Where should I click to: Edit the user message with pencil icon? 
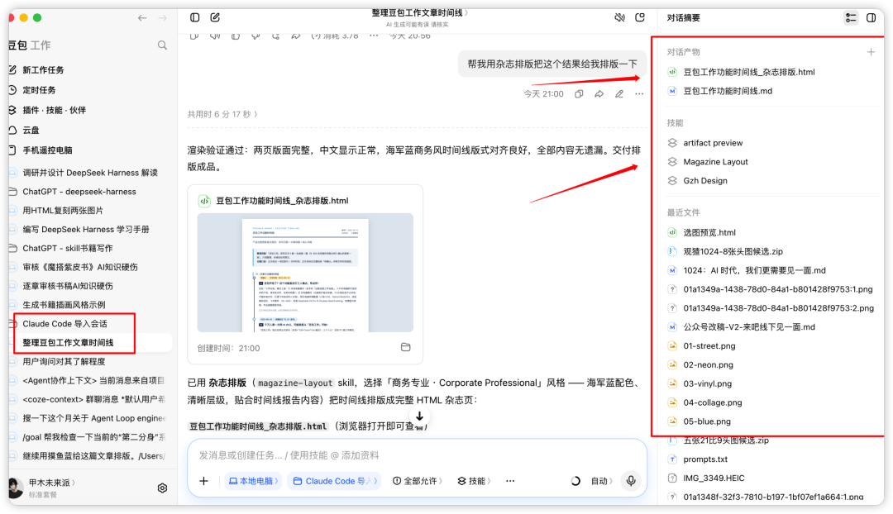pyautogui.click(x=619, y=94)
